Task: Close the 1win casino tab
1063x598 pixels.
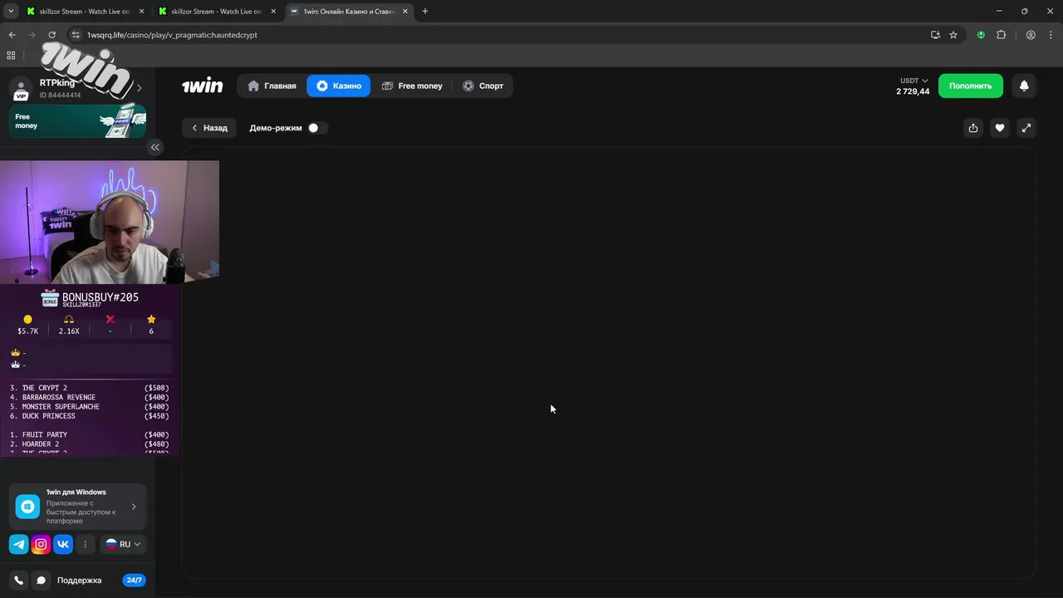Action: point(405,12)
